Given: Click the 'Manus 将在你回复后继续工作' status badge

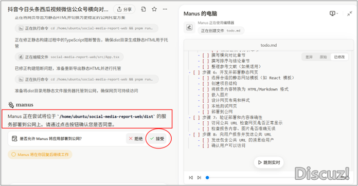Looking at the screenshot, I should [40, 155].
